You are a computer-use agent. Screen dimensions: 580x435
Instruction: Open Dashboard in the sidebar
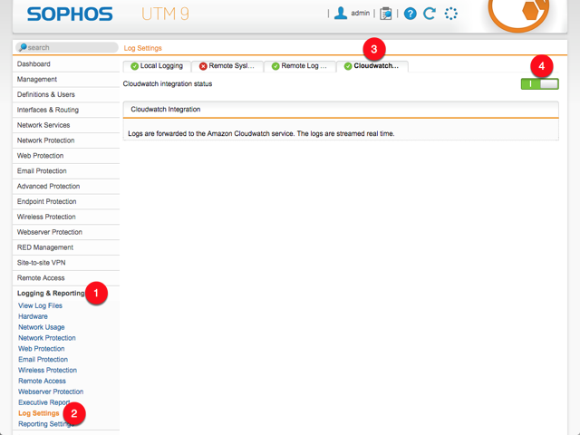66,64
